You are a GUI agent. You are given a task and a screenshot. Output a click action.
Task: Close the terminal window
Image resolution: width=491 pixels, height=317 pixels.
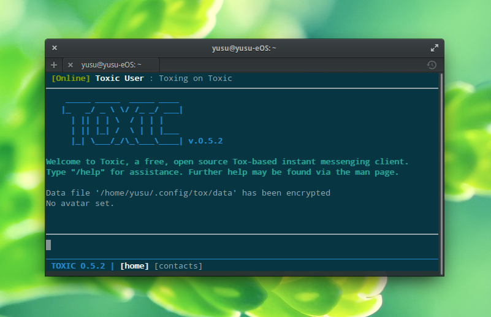tap(55, 48)
